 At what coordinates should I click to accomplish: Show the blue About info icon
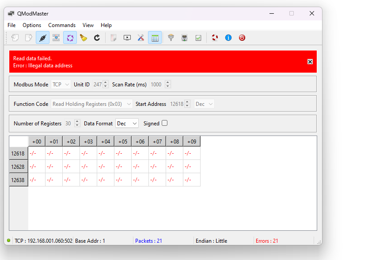[228, 38]
